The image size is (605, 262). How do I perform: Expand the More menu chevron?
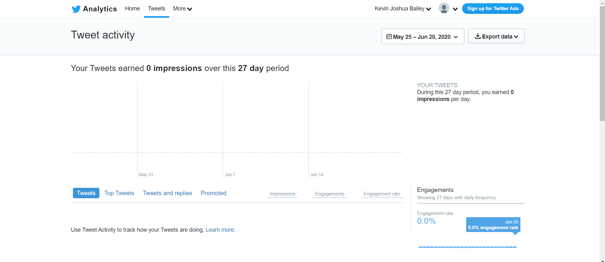point(190,9)
